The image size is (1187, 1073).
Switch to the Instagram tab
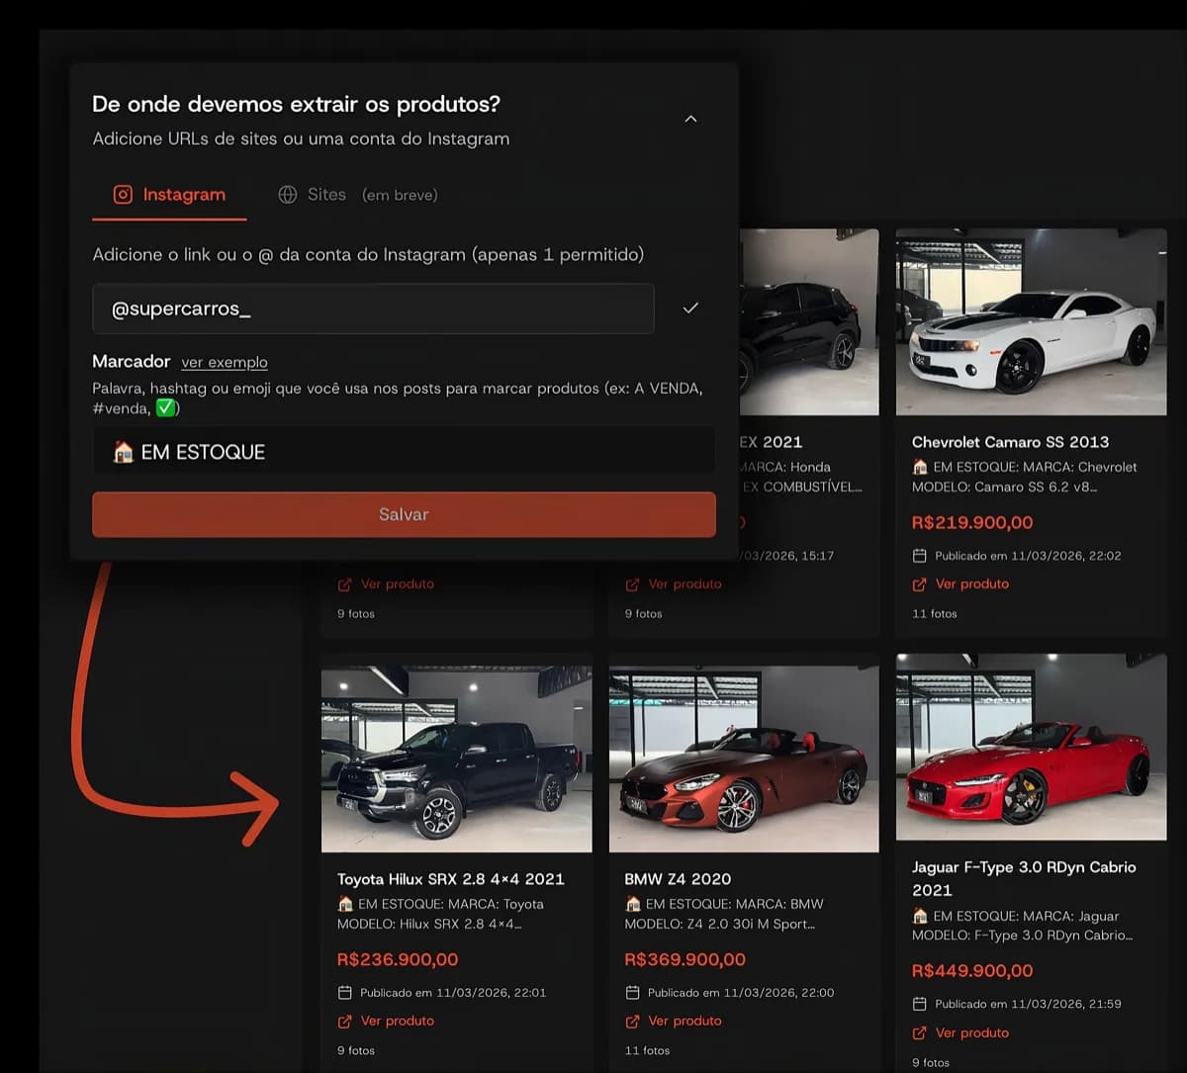pos(169,195)
